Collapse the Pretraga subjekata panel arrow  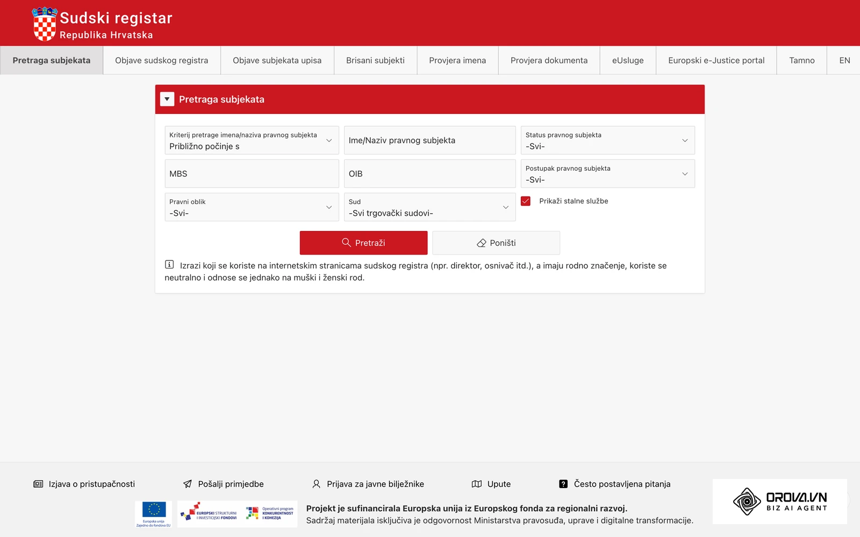(x=167, y=99)
